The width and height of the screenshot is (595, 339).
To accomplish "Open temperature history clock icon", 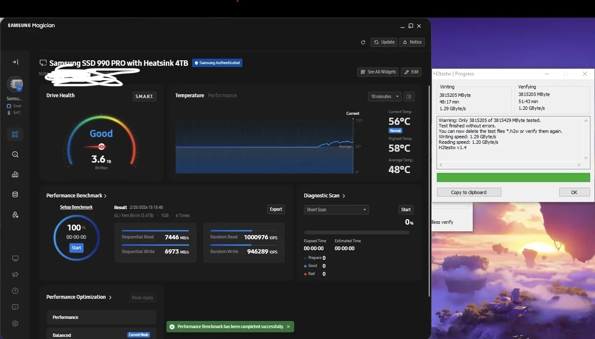I will coord(409,96).
